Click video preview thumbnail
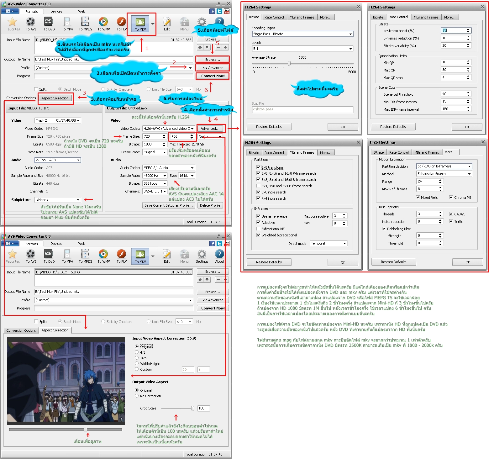The height and width of the screenshot is (459, 489). coord(66,381)
